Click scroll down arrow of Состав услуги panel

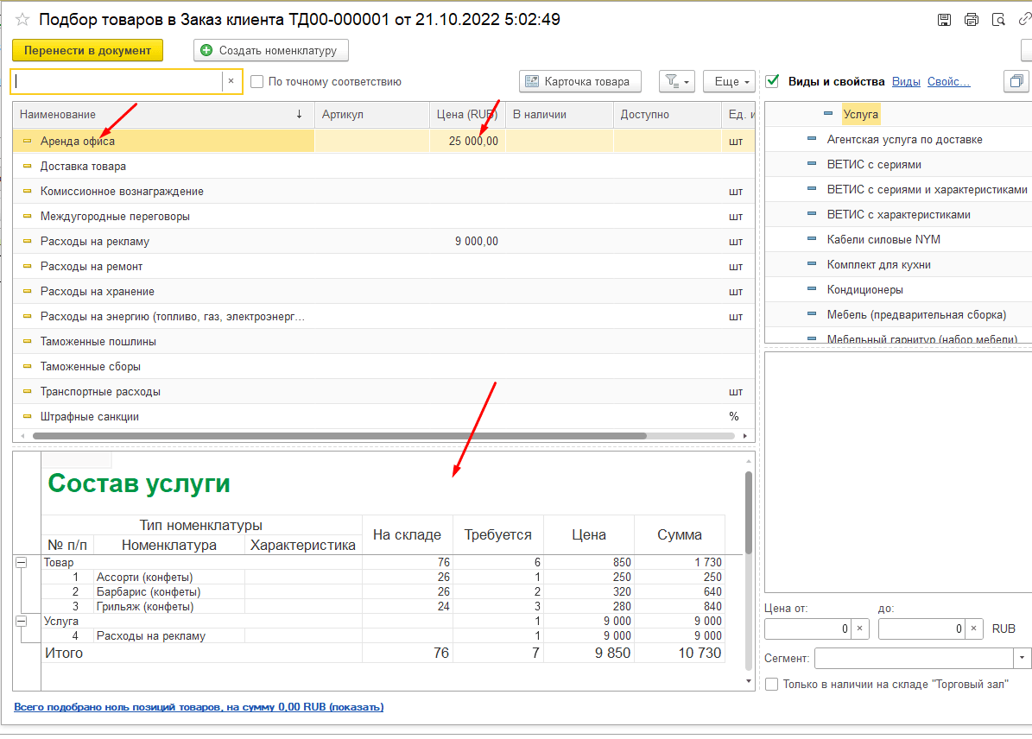coord(749,682)
